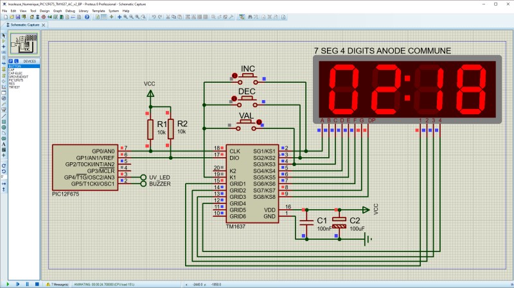Select the Junction Dot tool

coord(4,46)
